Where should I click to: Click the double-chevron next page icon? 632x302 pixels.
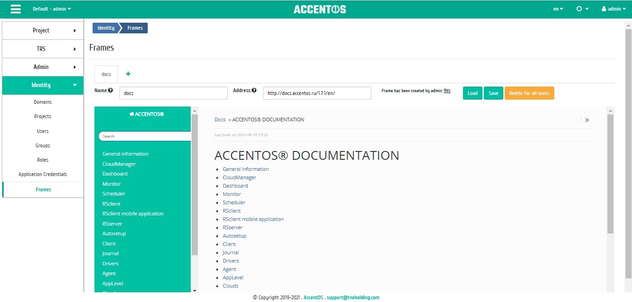587,120
